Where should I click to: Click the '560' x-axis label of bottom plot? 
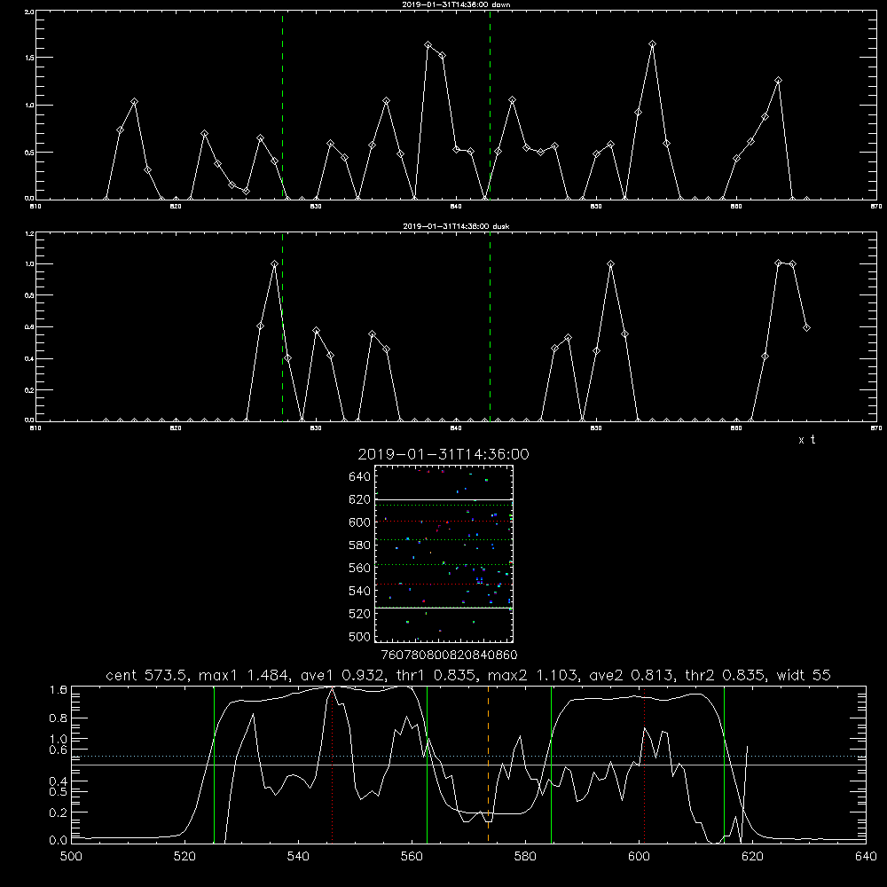point(412,856)
